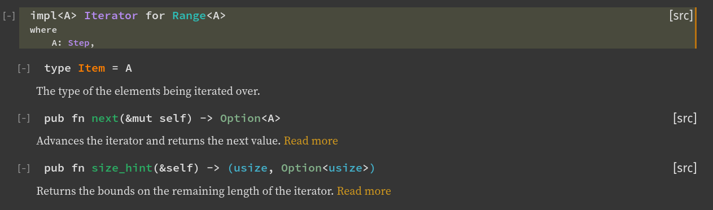Click the size_hint function name
This screenshot has height=210, width=713.
click(122, 168)
